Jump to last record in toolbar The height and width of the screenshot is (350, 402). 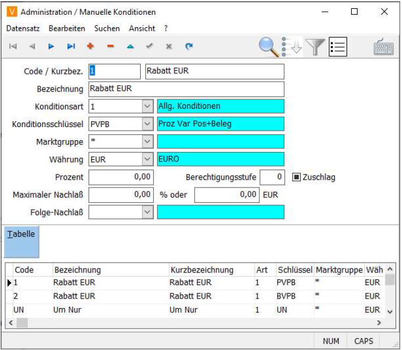tap(71, 46)
